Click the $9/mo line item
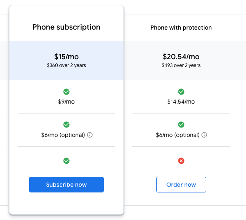This screenshot has width=246, height=220. (x=66, y=102)
